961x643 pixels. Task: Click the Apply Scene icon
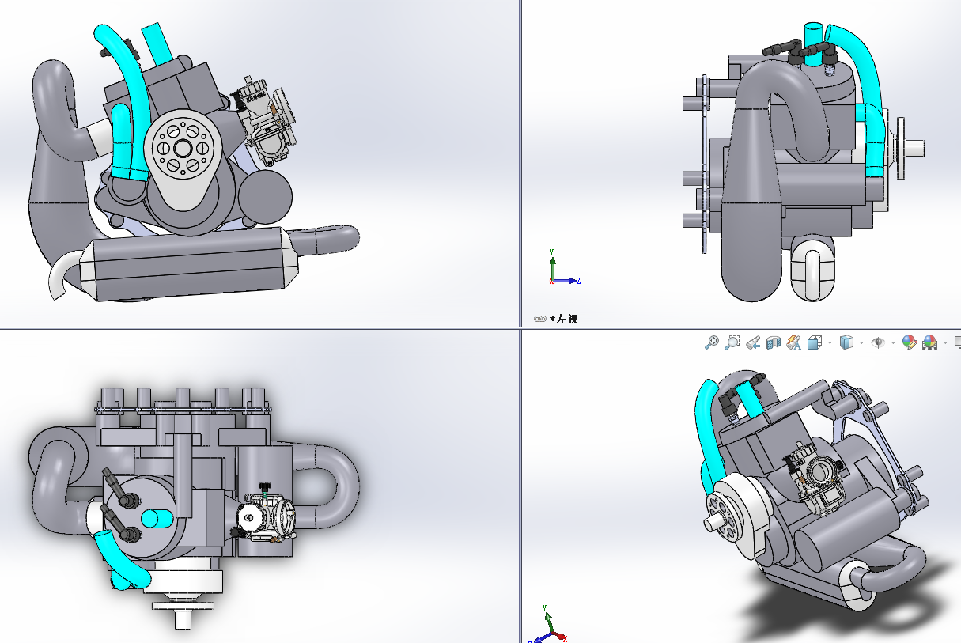click(x=930, y=342)
